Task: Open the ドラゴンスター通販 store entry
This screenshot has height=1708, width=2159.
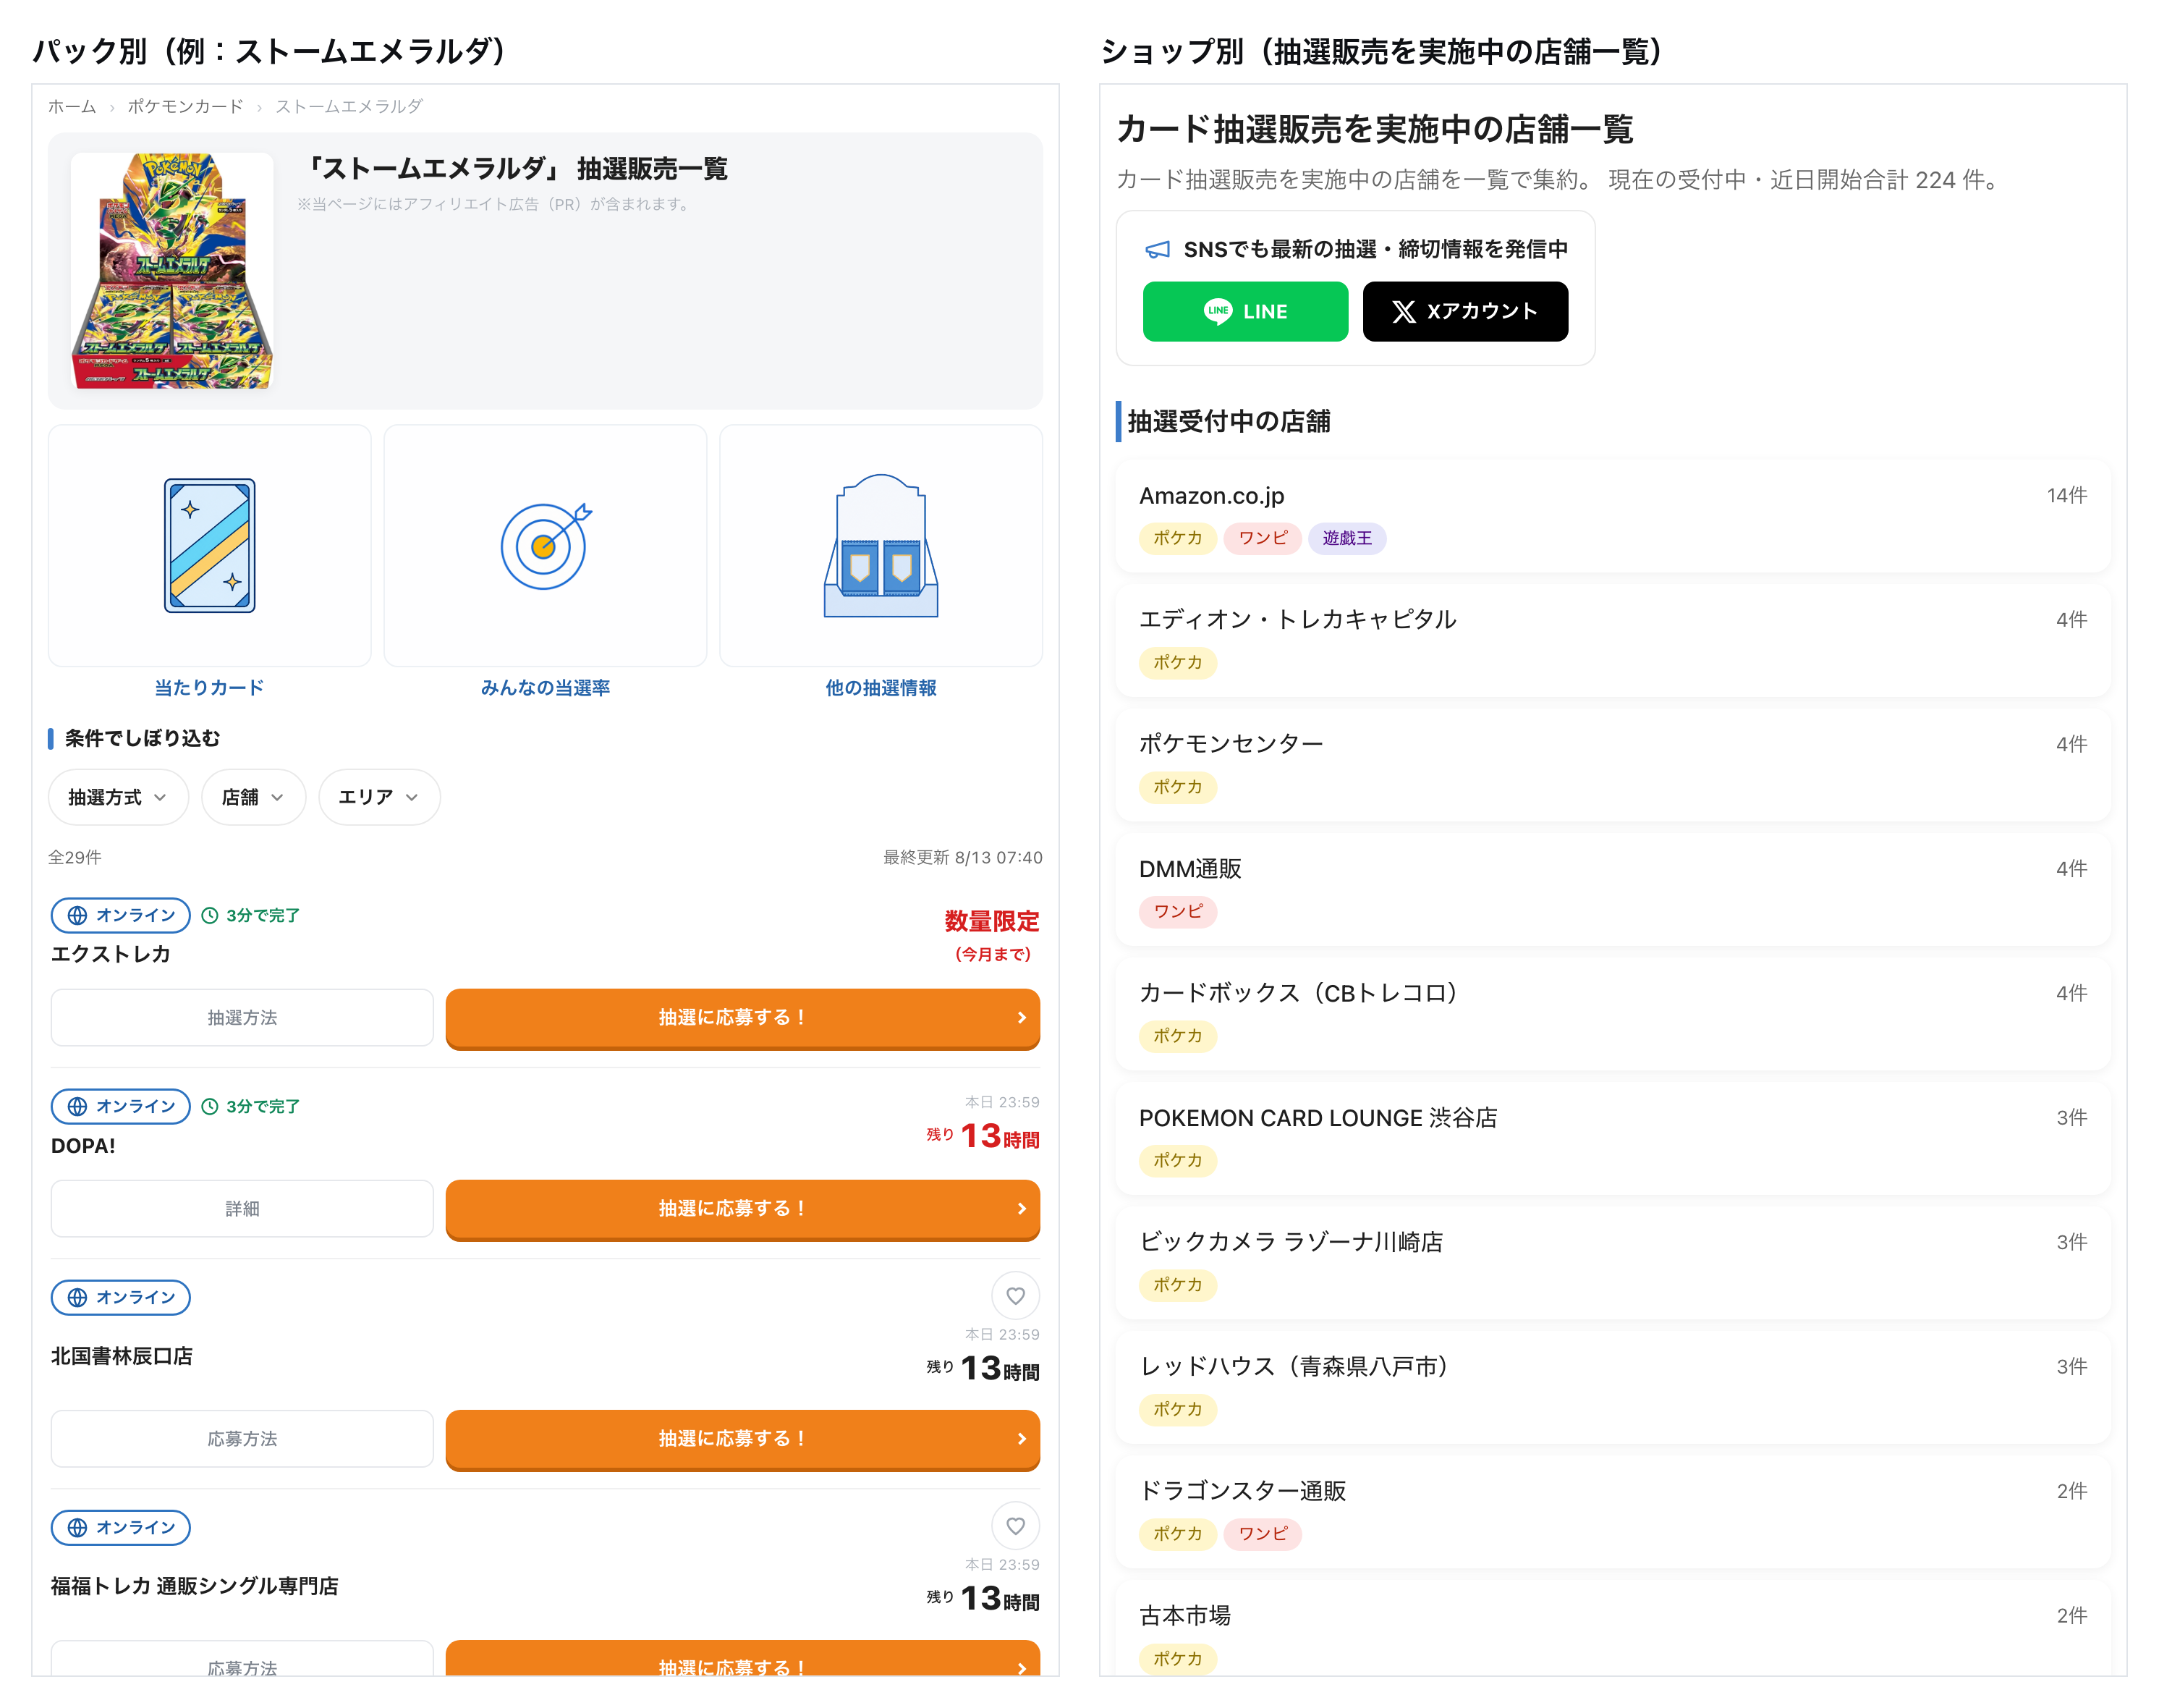Action: coord(1612,1512)
